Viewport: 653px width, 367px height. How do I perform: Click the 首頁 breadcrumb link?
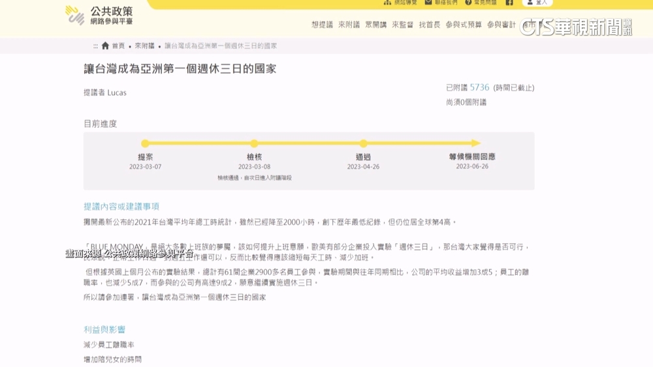[x=118, y=46]
